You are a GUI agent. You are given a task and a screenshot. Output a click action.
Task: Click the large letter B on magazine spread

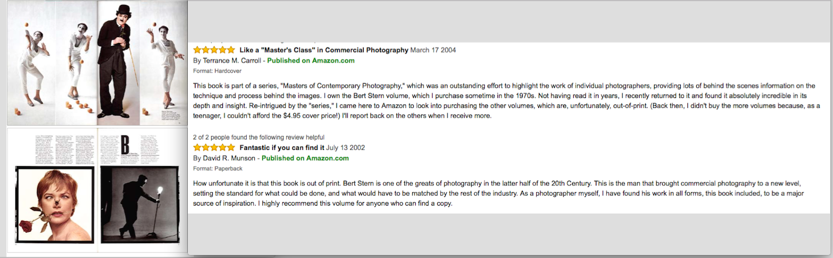click(125, 146)
